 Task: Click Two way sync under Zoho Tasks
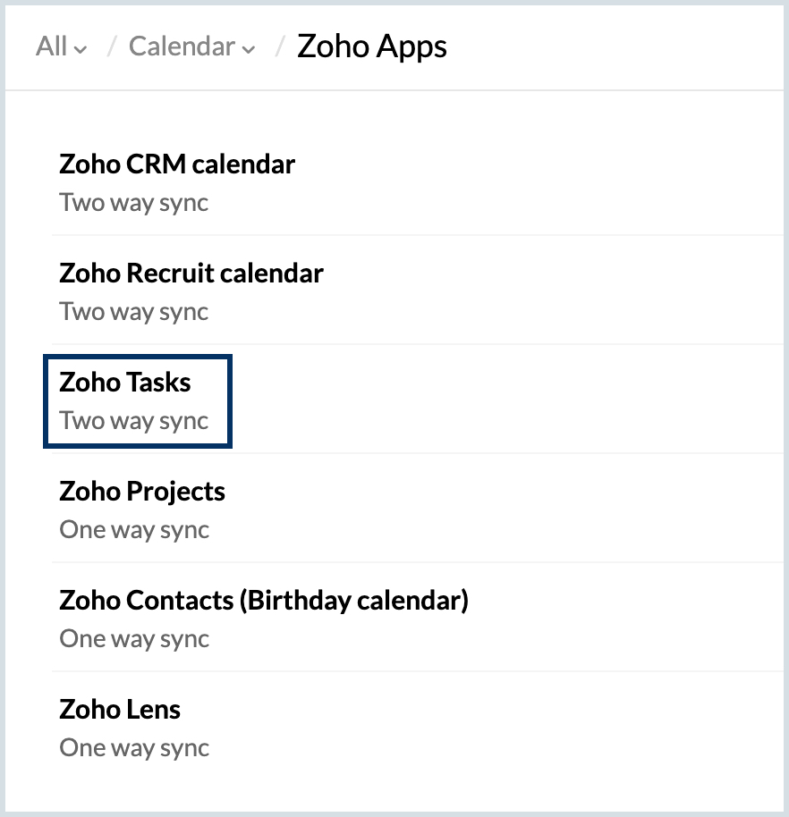[x=133, y=421]
